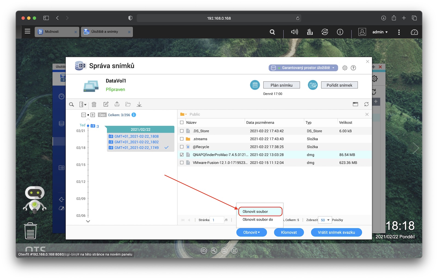Select snapshot GMT+01_2021-02-22_1808
This screenshot has width=438, height=279.
[x=136, y=136]
